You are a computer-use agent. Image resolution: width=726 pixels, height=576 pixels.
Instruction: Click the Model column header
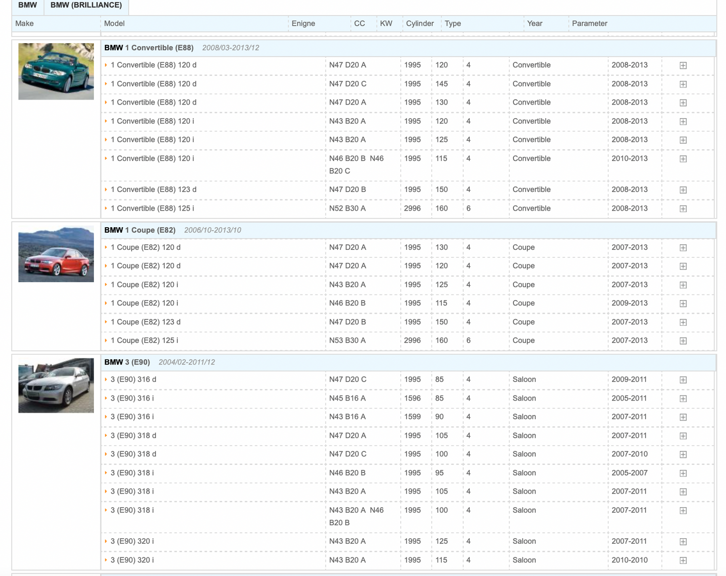pyautogui.click(x=114, y=24)
